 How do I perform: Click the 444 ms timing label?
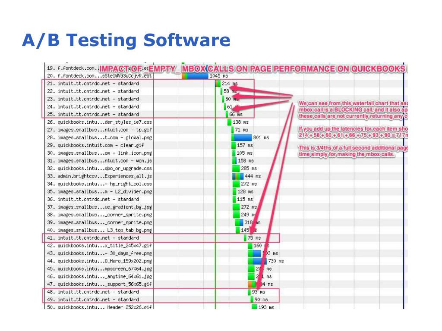click(x=253, y=176)
